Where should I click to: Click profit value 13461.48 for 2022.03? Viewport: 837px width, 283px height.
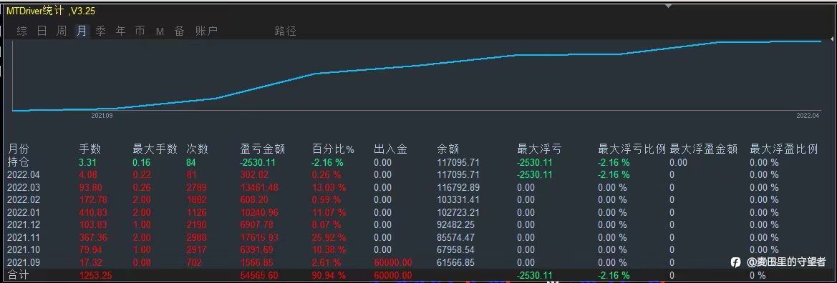(x=259, y=187)
